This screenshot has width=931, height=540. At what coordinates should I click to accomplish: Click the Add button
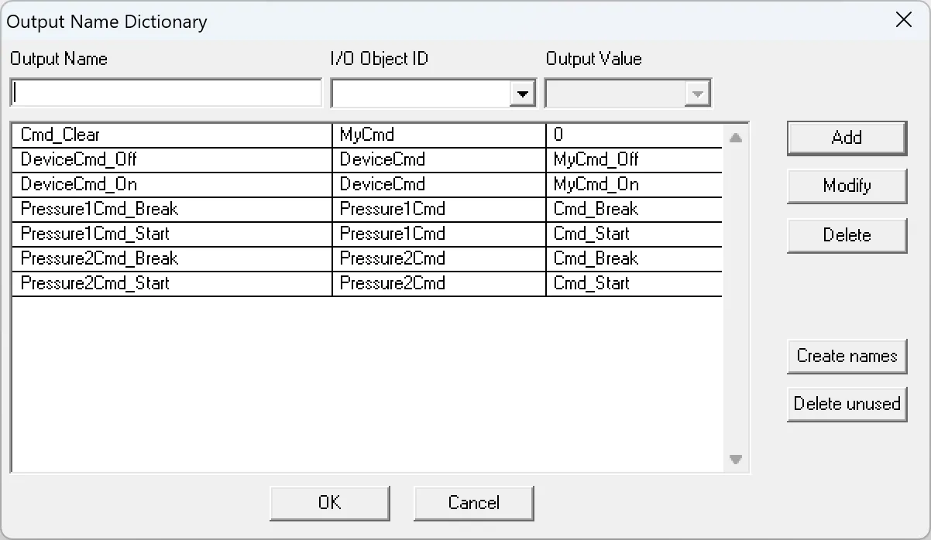846,138
